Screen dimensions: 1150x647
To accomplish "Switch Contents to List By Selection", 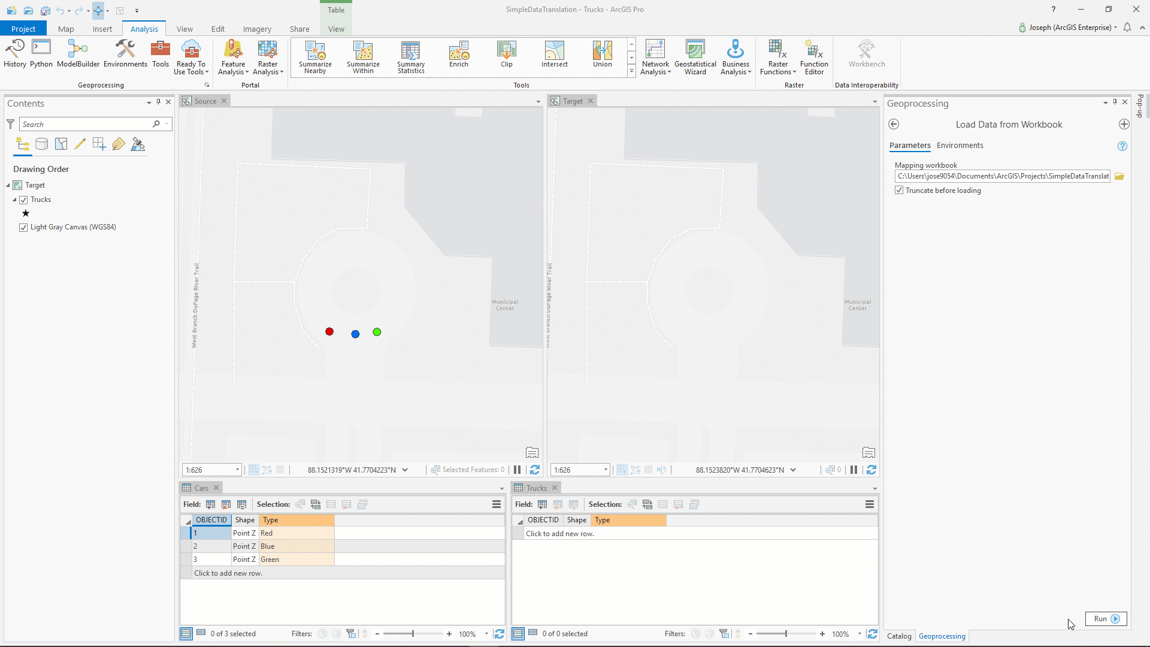I will [x=61, y=144].
